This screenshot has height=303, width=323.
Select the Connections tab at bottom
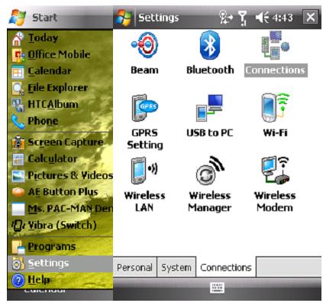tap(226, 267)
